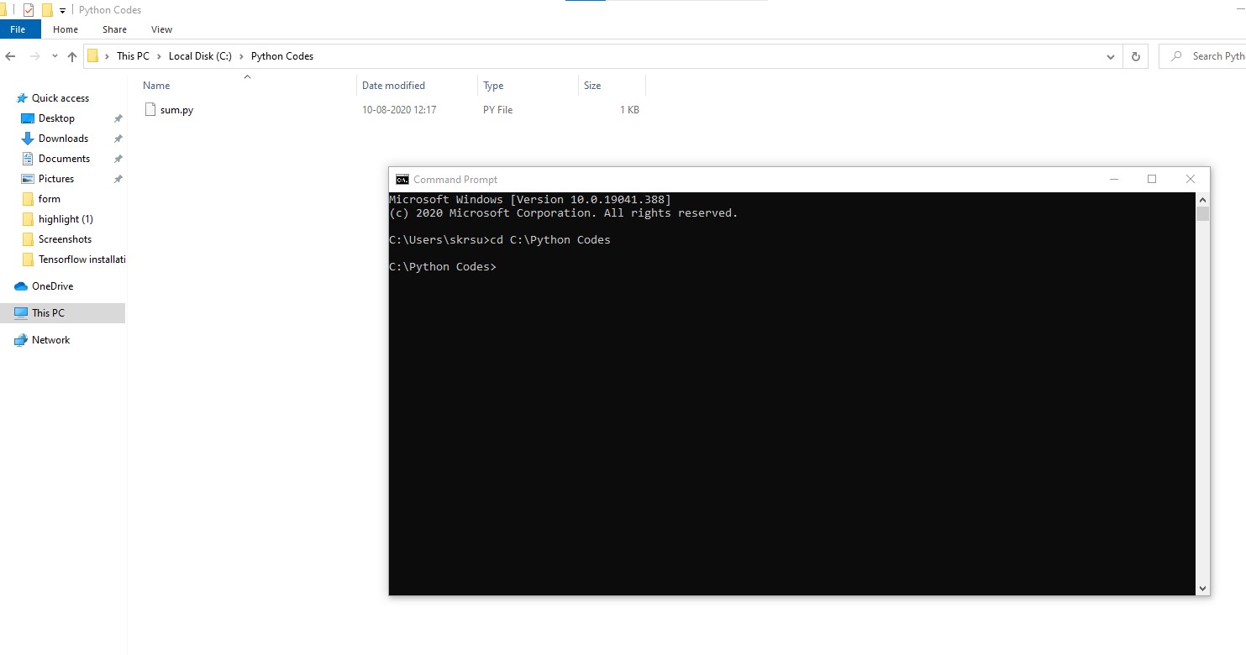Click the Command Prompt title bar text
The image size is (1246, 655).
tap(455, 180)
